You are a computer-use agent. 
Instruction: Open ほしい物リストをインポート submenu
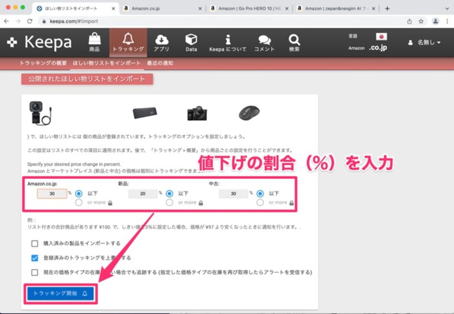[106, 63]
